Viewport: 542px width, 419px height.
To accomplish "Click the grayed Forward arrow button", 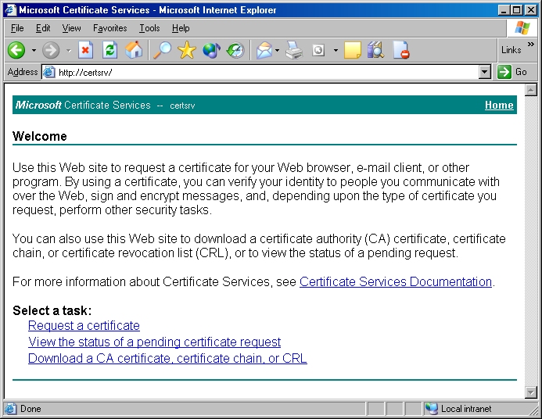I will [x=51, y=51].
